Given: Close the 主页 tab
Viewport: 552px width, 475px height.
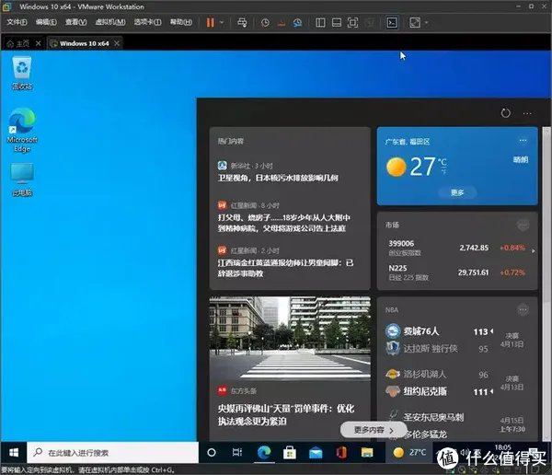Looking at the screenshot, I should 39,43.
